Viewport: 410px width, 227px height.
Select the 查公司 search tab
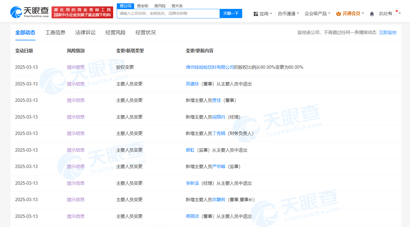point(125,6)
